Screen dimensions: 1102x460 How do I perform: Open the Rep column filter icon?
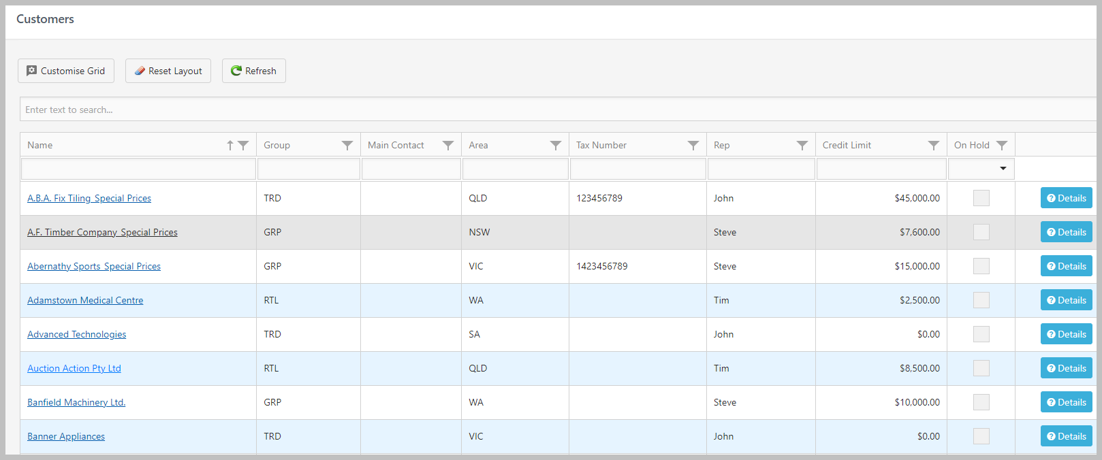point(802,145)
